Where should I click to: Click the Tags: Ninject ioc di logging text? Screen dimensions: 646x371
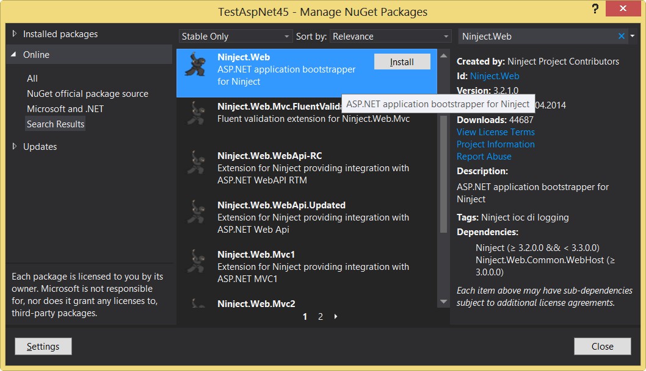512,217
